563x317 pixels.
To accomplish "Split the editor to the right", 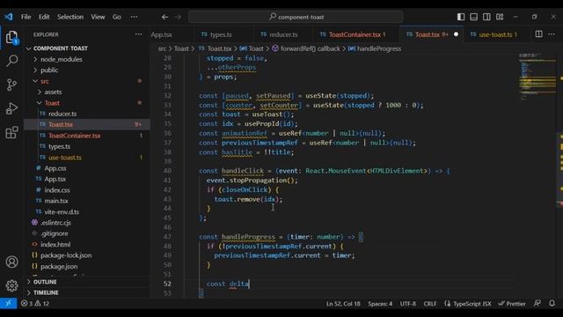I will coord(538,34).
